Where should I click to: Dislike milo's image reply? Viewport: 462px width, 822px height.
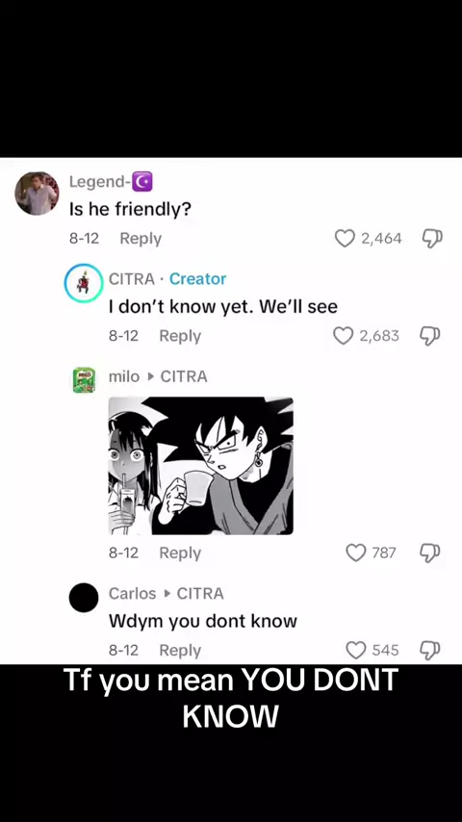[430, 552]
